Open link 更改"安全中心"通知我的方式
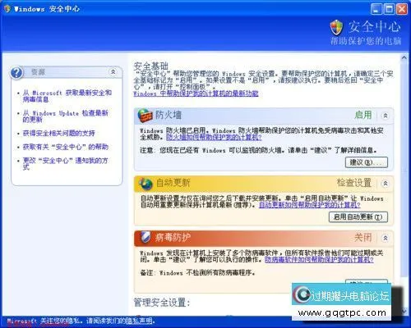 point(65,164)
